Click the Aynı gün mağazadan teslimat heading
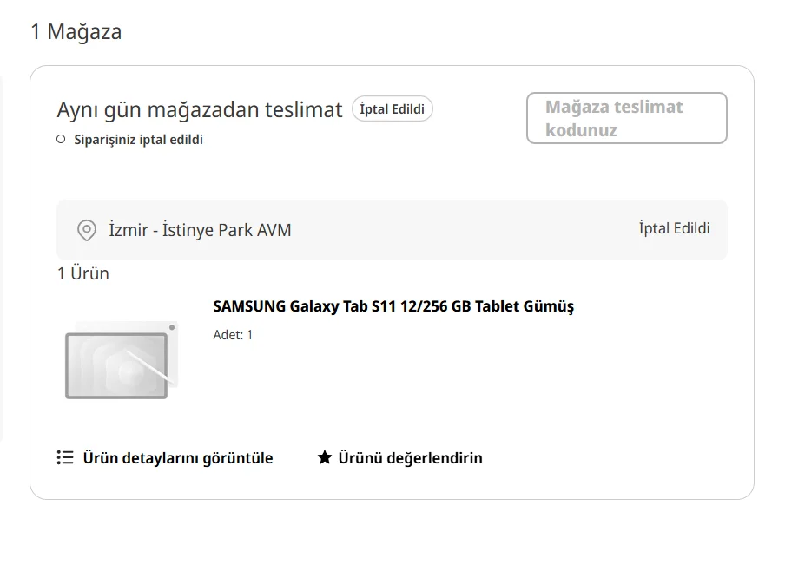This screenshot has height=578, width=805. (x=199, y=109)
